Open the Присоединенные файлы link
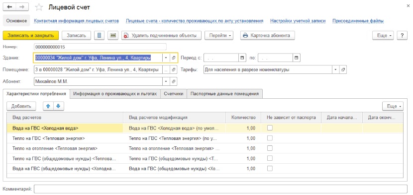Viewport: 413px width, 195px height. point(358,21)
